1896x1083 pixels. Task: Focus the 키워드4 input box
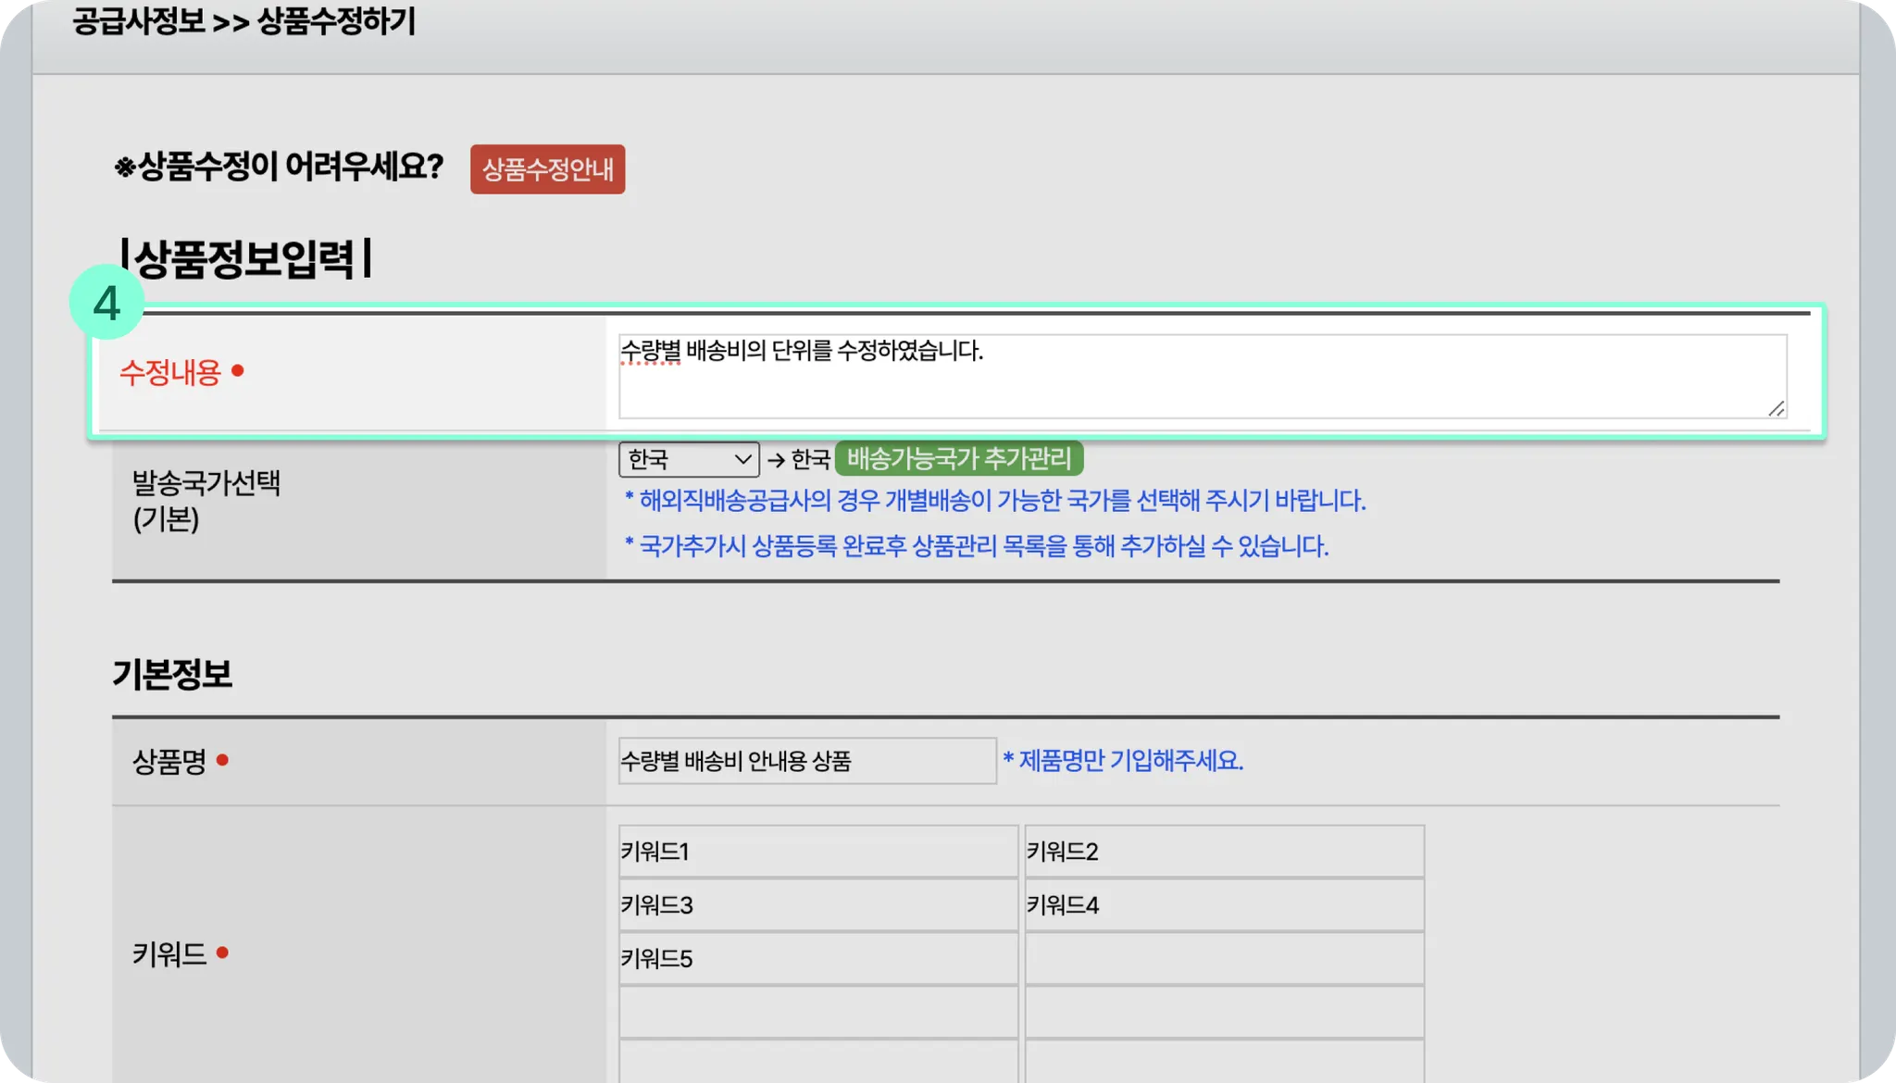click(1224, 905)
